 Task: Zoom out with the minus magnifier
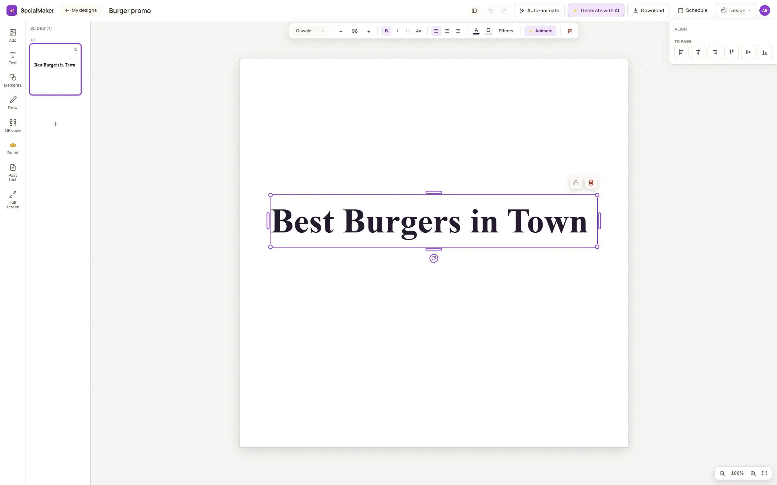click(722, 473)
